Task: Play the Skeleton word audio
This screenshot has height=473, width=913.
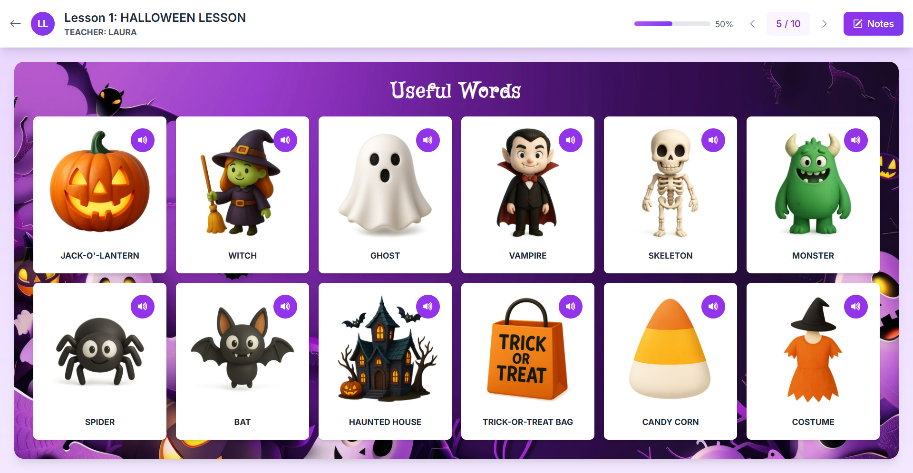Action: [x=713, y=140]
